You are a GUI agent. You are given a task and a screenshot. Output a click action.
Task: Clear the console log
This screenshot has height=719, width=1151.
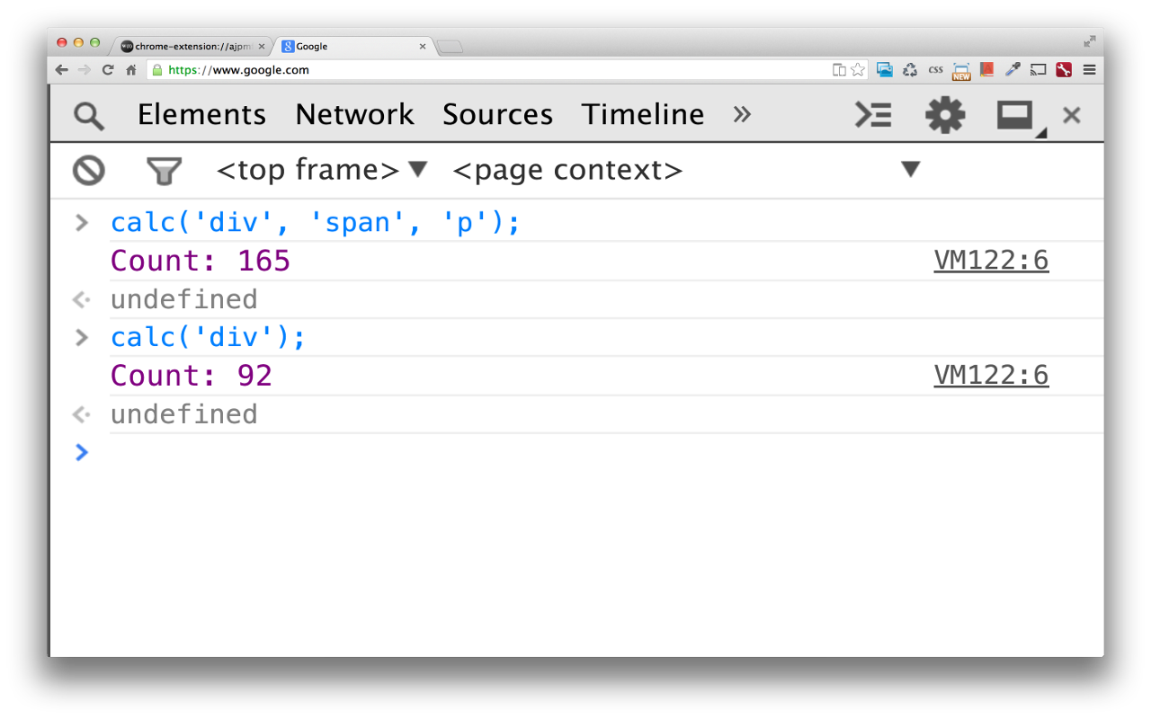(x=89, y=170)
